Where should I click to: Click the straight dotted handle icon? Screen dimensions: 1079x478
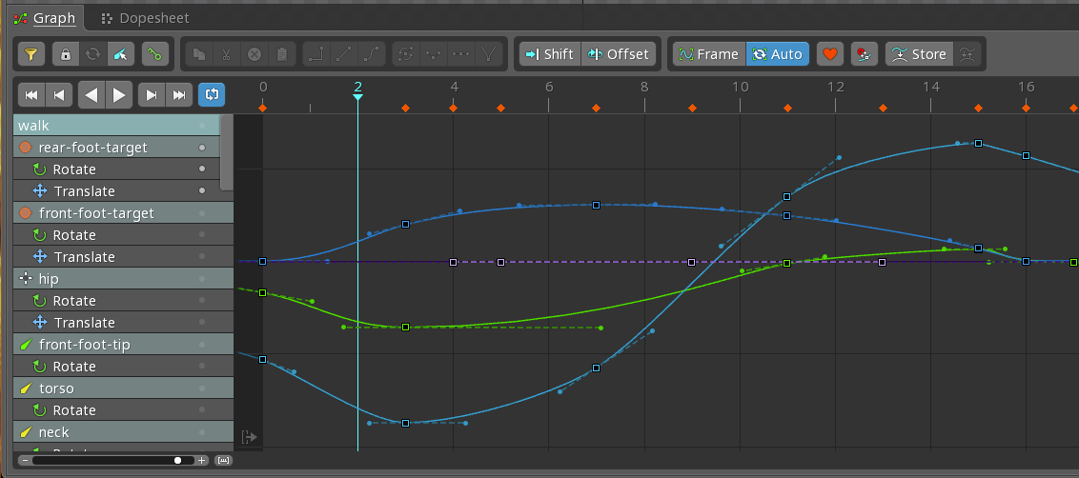point(460,54)
